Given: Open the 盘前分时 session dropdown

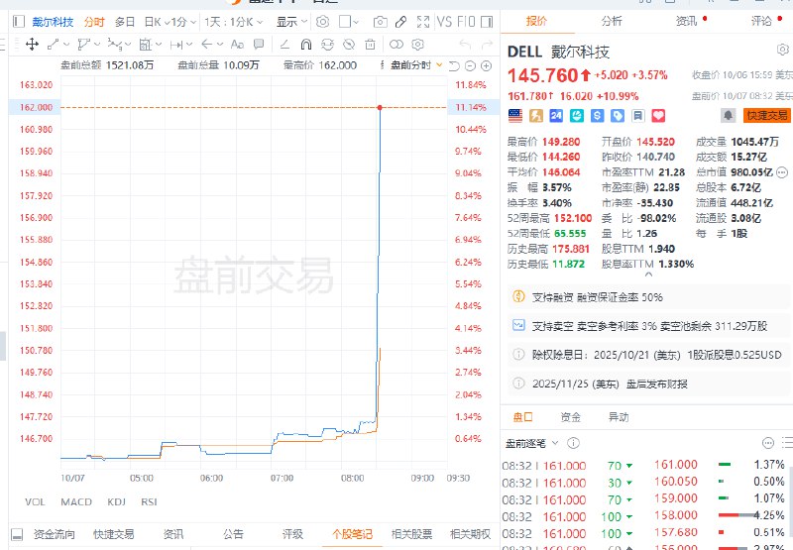Looking at the screenshot, I should pyautogui.click(x=416, y=65).
